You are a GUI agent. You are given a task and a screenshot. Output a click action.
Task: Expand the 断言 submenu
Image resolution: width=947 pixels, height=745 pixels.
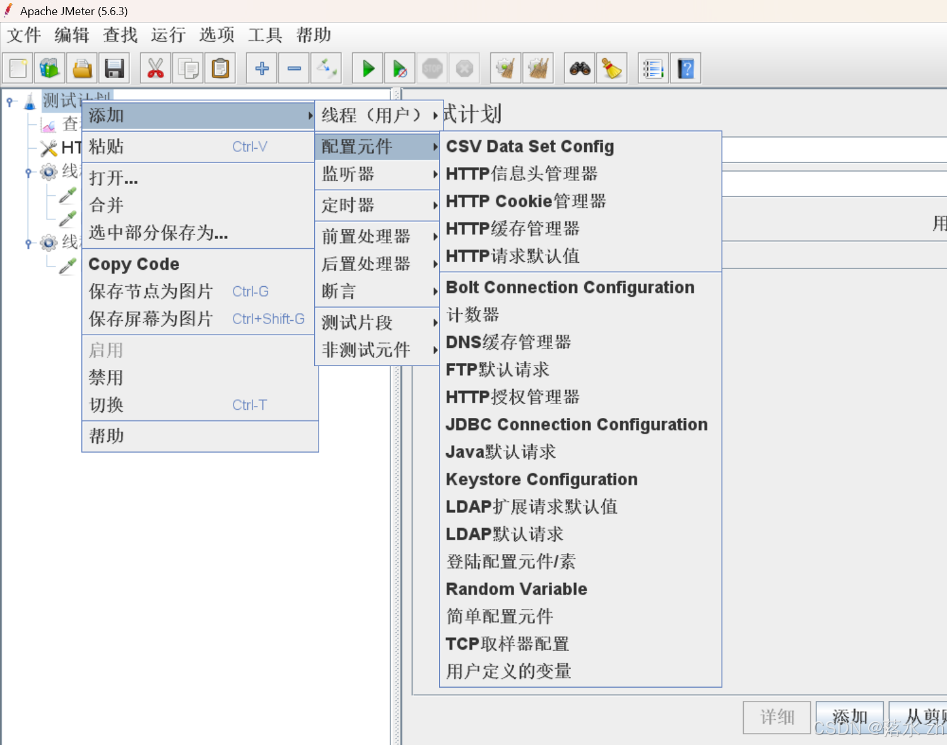pos(377,291)
